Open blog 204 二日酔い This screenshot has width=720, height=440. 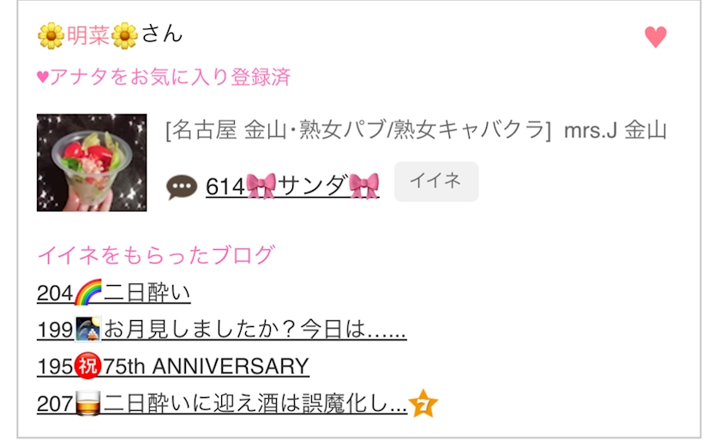point(113,292)
